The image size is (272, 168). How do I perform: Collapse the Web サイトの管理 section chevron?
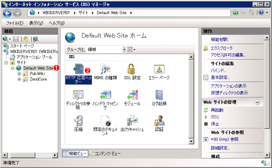(257, 102)
